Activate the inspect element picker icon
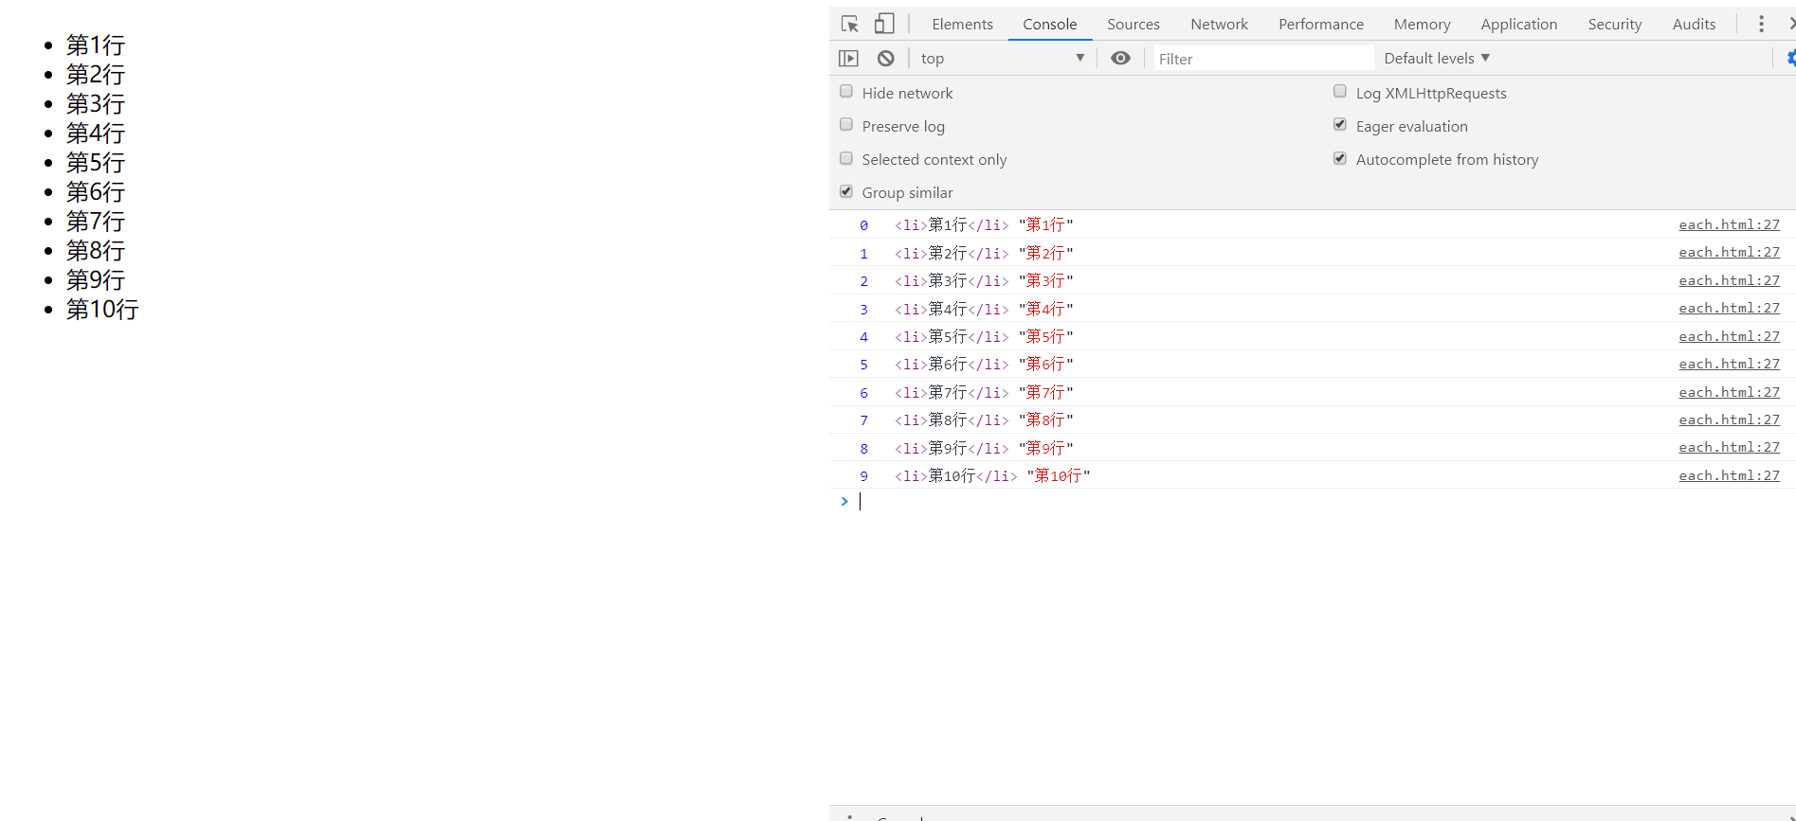Viewport: 1796px width, 821px height. tap(850, 24)
